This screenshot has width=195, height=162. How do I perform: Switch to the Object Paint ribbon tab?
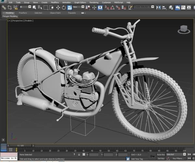55,13
